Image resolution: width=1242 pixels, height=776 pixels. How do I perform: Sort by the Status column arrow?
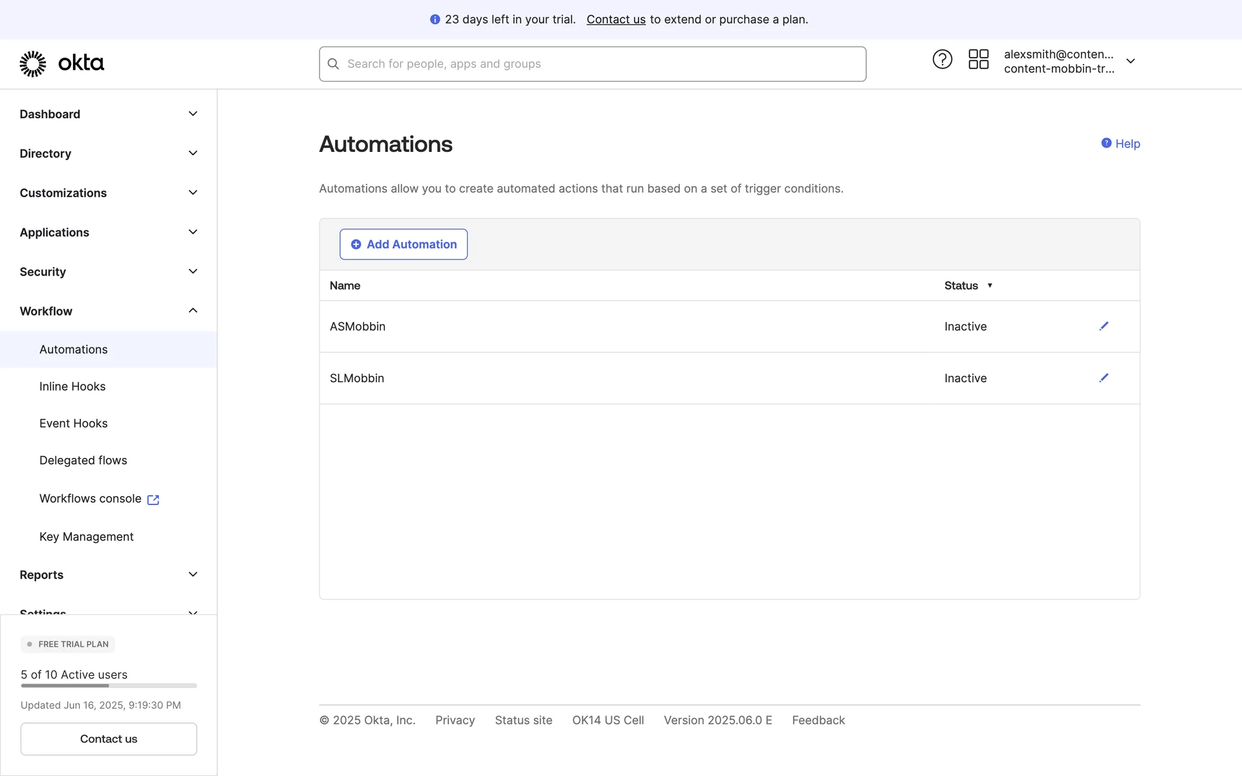989,285
